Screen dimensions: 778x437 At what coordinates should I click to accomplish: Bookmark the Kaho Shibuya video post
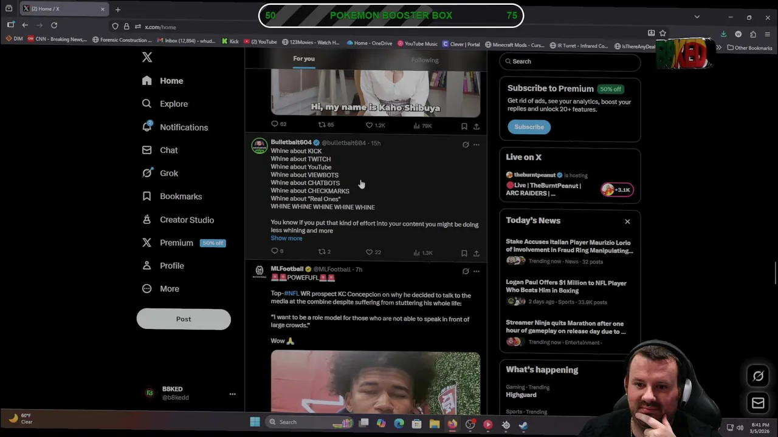[464, 126]
